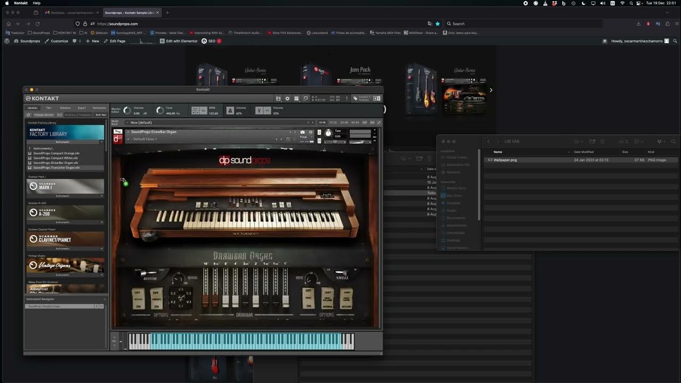Click the Firefox downloads arrow icon
The image size is (681, 383).
click(638, 23)
